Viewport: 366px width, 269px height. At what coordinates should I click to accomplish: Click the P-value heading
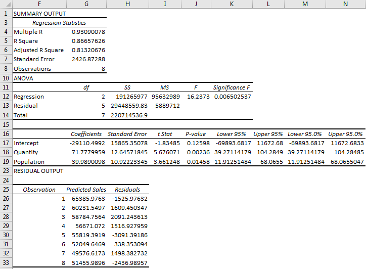tap(196, 134)
